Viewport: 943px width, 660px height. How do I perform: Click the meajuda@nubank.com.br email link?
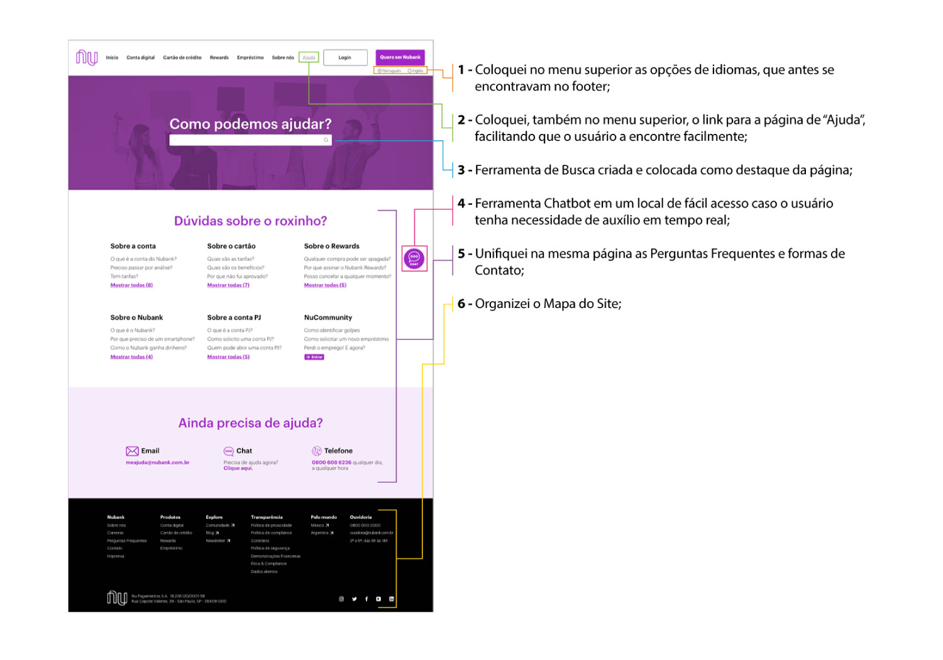(158, 463)
